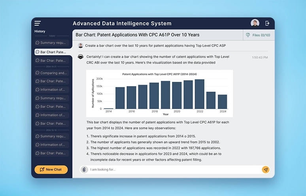Open the Summary requ... chat under Today
The image size is (306, 196).
coord(51,43)
